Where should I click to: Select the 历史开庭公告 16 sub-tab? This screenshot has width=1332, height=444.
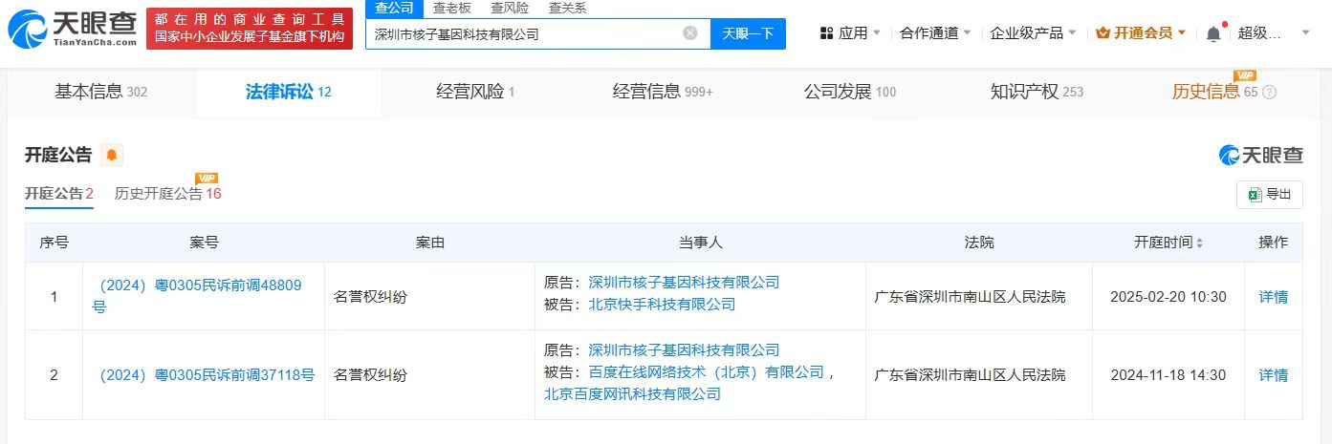167,194
